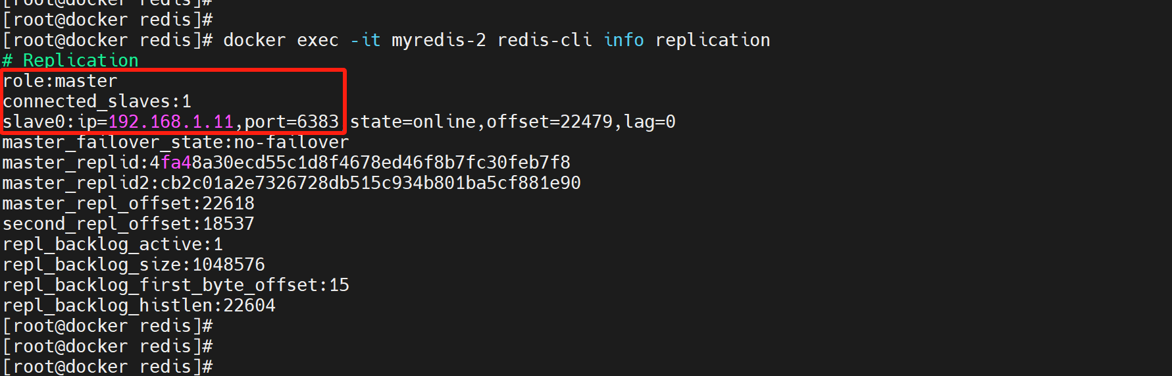Click the repl_backlog_first_byte_offset:15 line
This screenshot has width=1172, height=376.
click(176, 285)
